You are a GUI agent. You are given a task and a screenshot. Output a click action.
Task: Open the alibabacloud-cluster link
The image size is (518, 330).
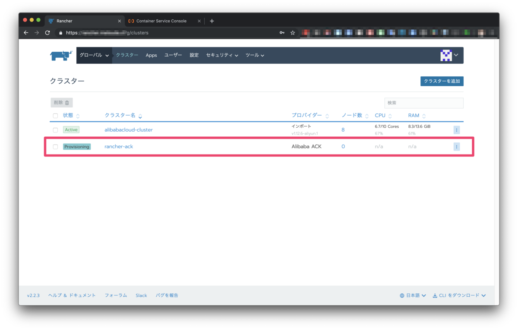[129, 130]
